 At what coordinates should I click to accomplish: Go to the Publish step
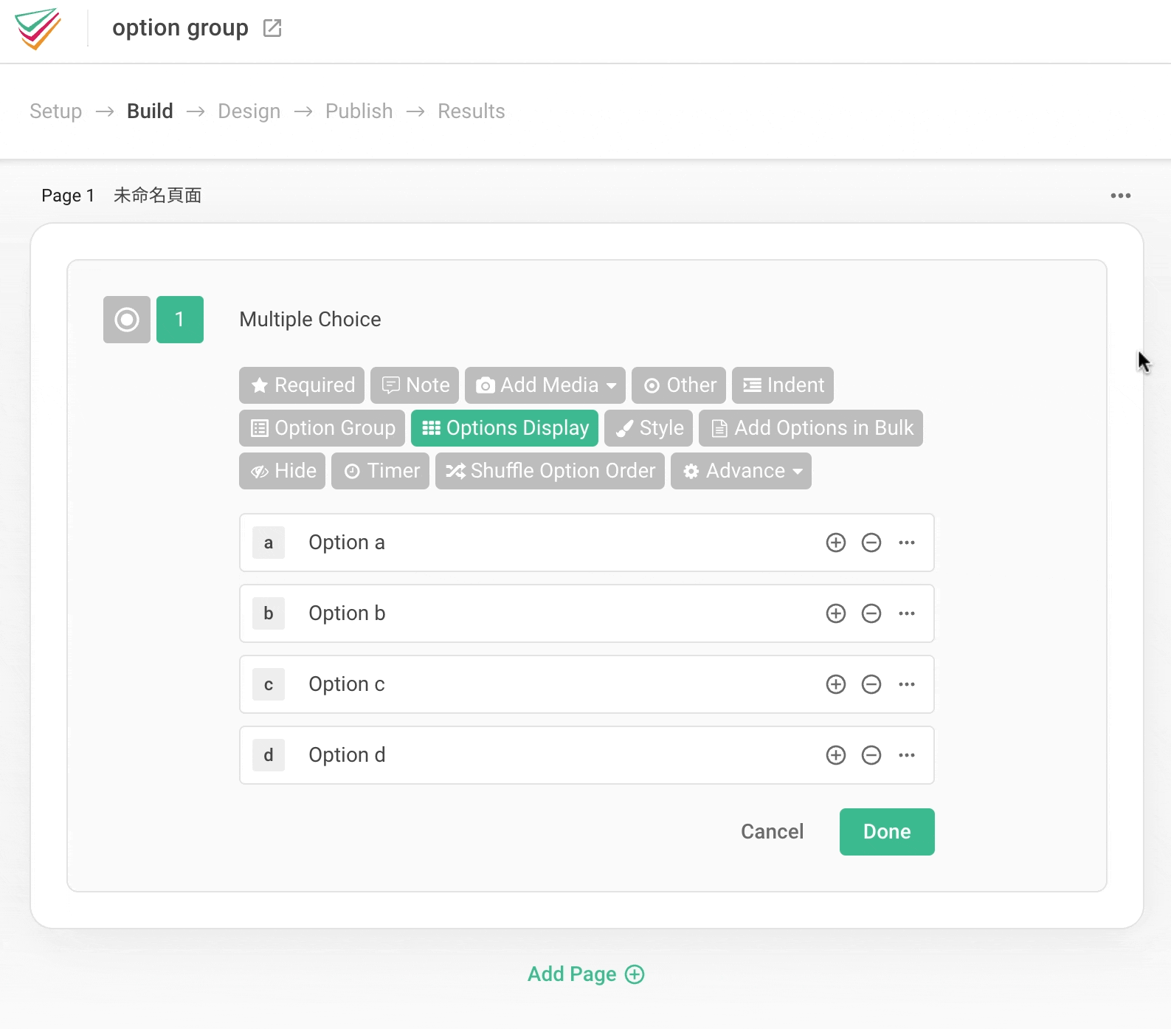click(x=359, y=111)
